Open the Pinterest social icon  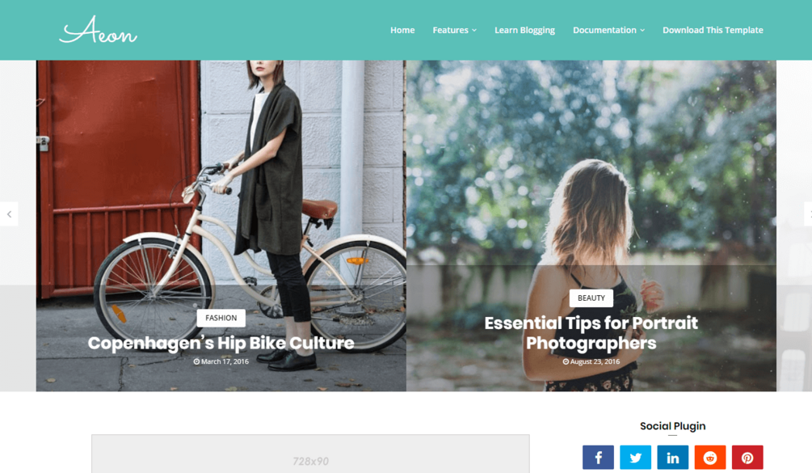pyautogui.click(x=747, y=458)
